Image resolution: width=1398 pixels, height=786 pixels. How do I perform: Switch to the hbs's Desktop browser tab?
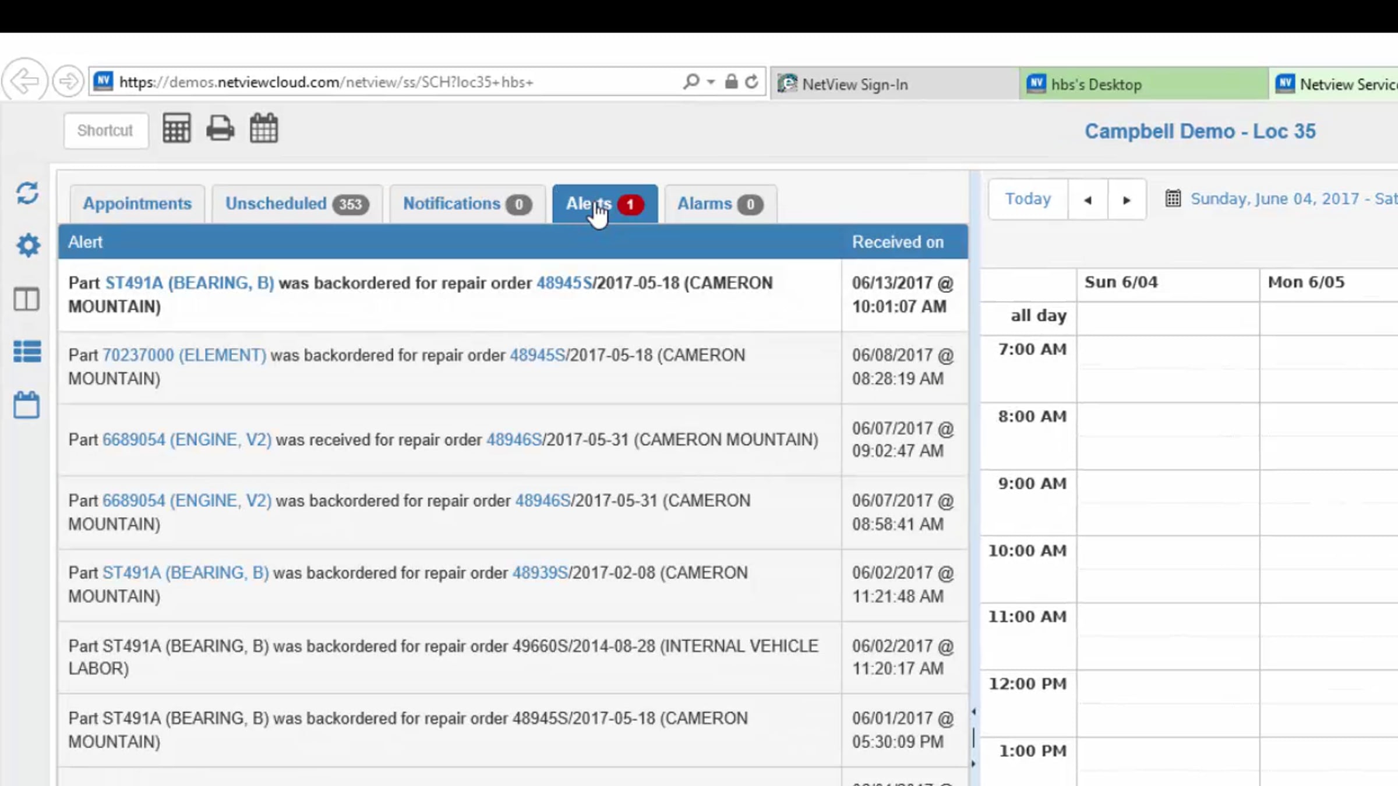coord(1144,84)
